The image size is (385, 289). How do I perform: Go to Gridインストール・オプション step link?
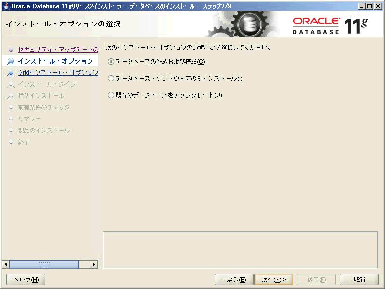58,73
